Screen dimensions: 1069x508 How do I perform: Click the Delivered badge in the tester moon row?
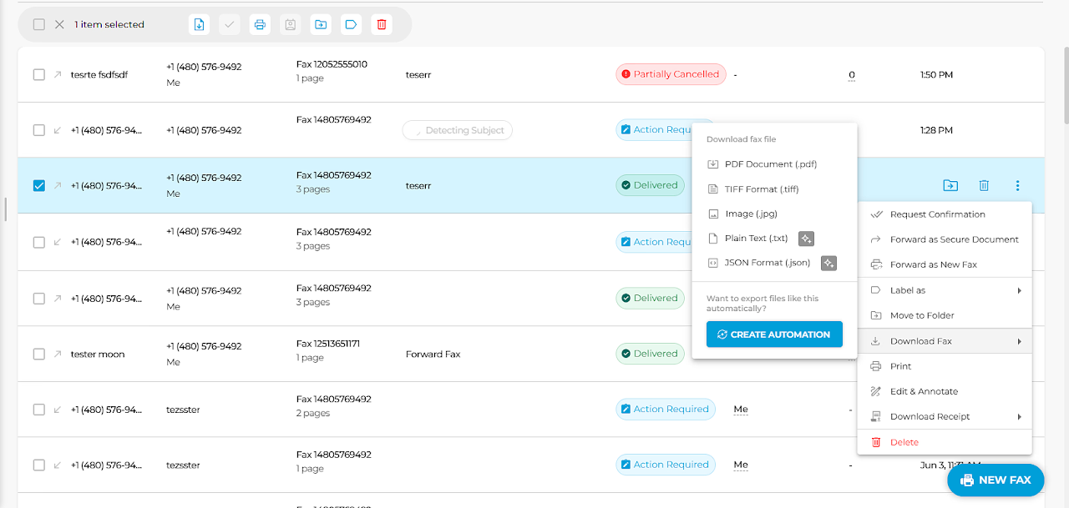pos(650,354)
